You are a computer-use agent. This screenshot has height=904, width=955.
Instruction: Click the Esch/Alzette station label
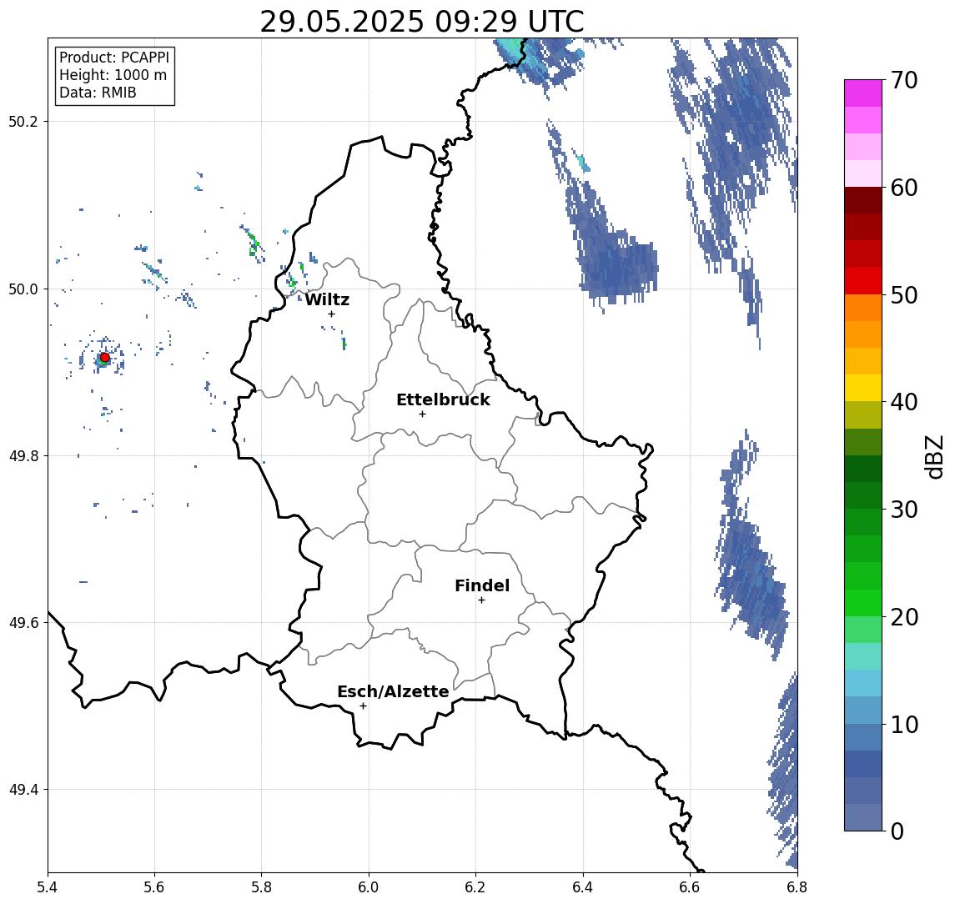click(x=393, y=691)
